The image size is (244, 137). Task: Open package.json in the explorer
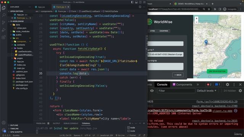(22, 85)
